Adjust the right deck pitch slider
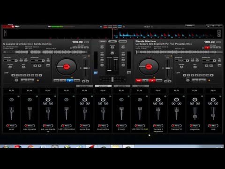Viewport: 225px width, 169px height. pyautogui.click(x=168, y=68)
